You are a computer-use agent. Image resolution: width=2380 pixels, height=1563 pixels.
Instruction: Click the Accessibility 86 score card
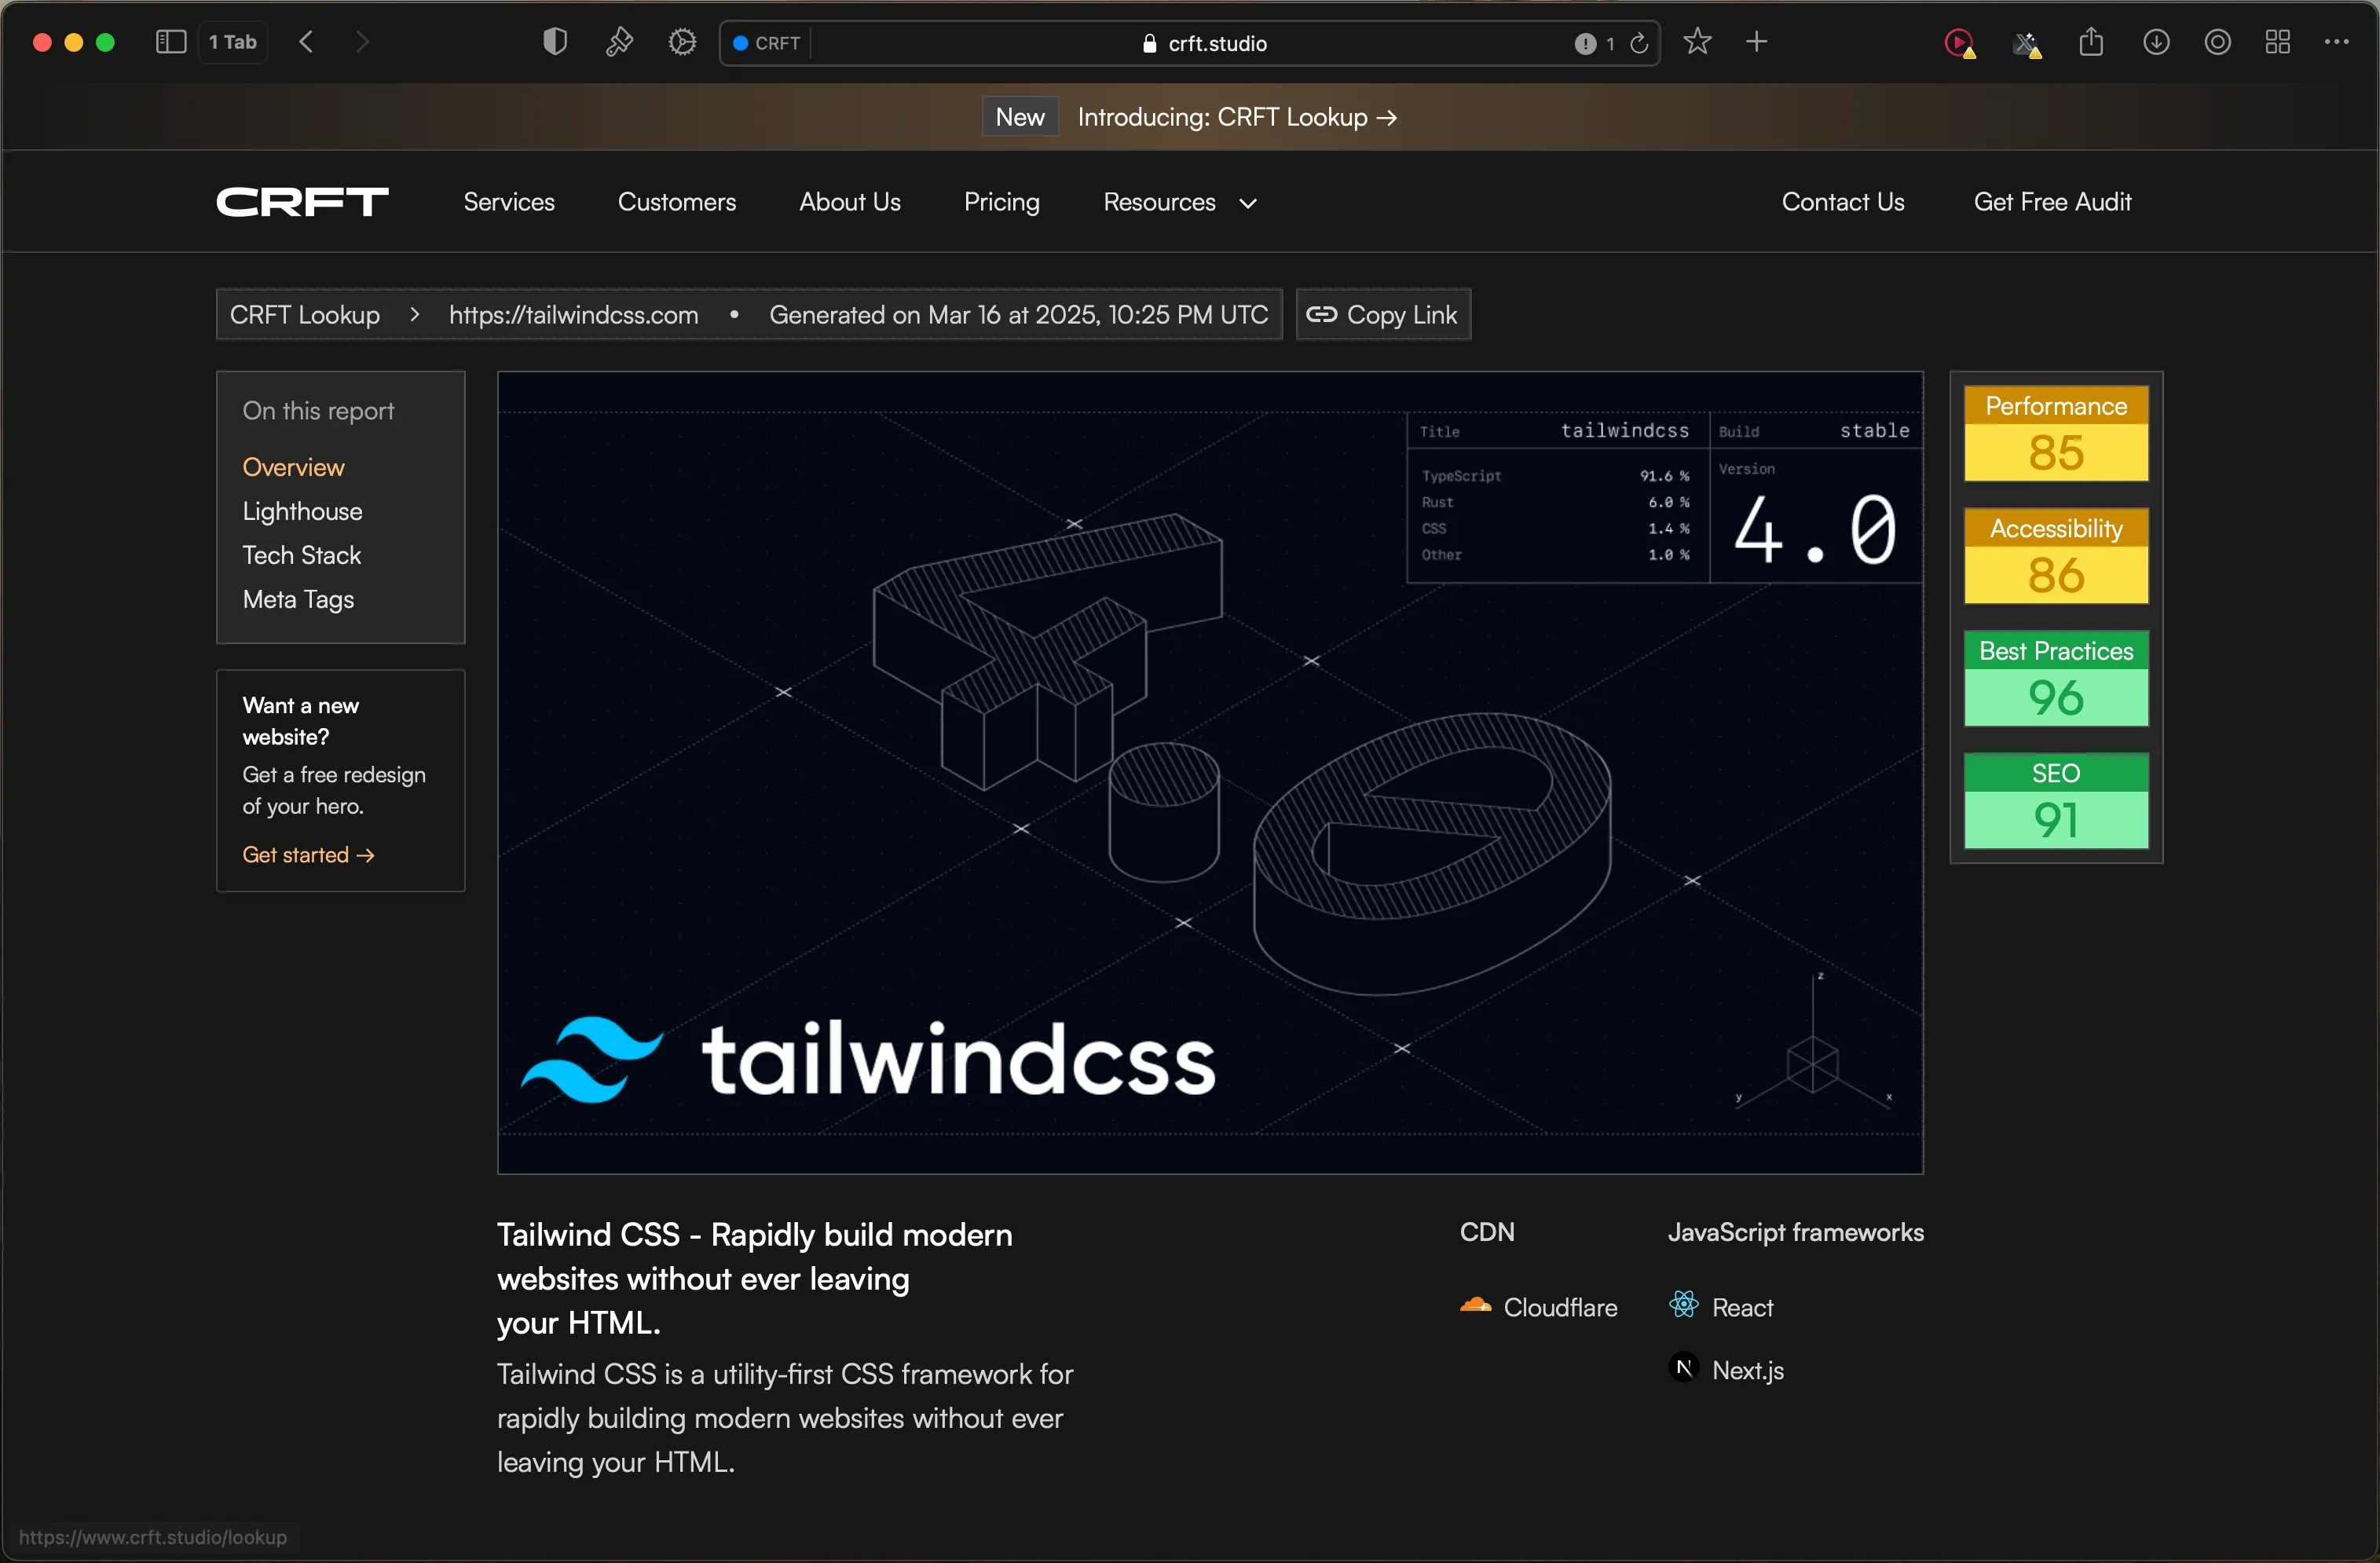tap(2056, 555)
